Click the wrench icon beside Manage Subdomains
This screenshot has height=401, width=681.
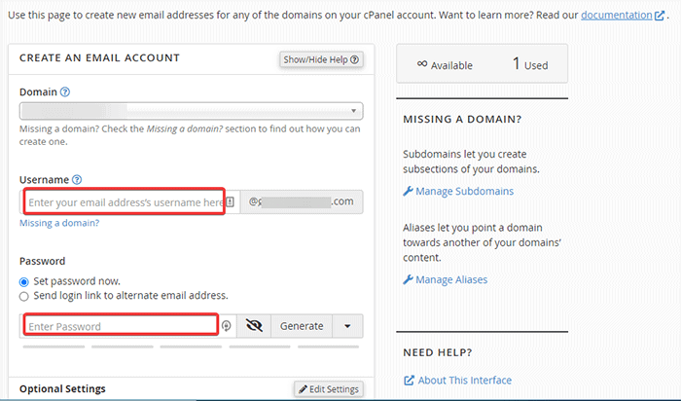point(408,192)
